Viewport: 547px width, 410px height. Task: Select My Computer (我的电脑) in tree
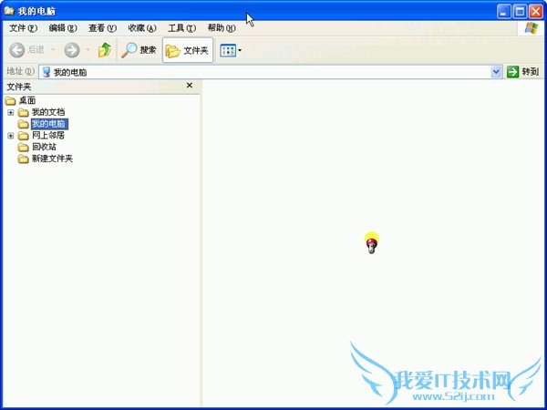(x=49, y=124)
